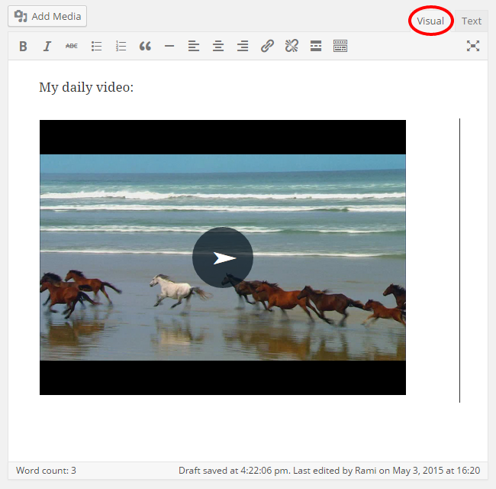The width and height of the screenshot is (496, 489).
Task: Toggle the toolbar kitchen sink
Action: pos(340,47)
